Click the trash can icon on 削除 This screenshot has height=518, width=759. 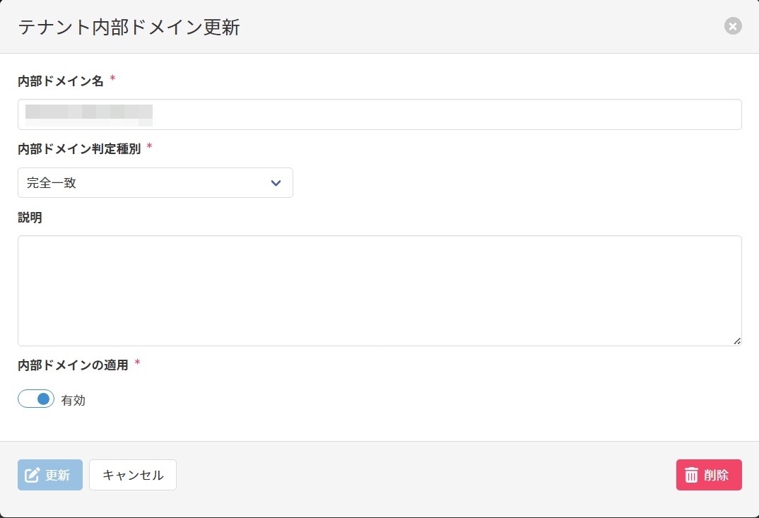[691, 475]
